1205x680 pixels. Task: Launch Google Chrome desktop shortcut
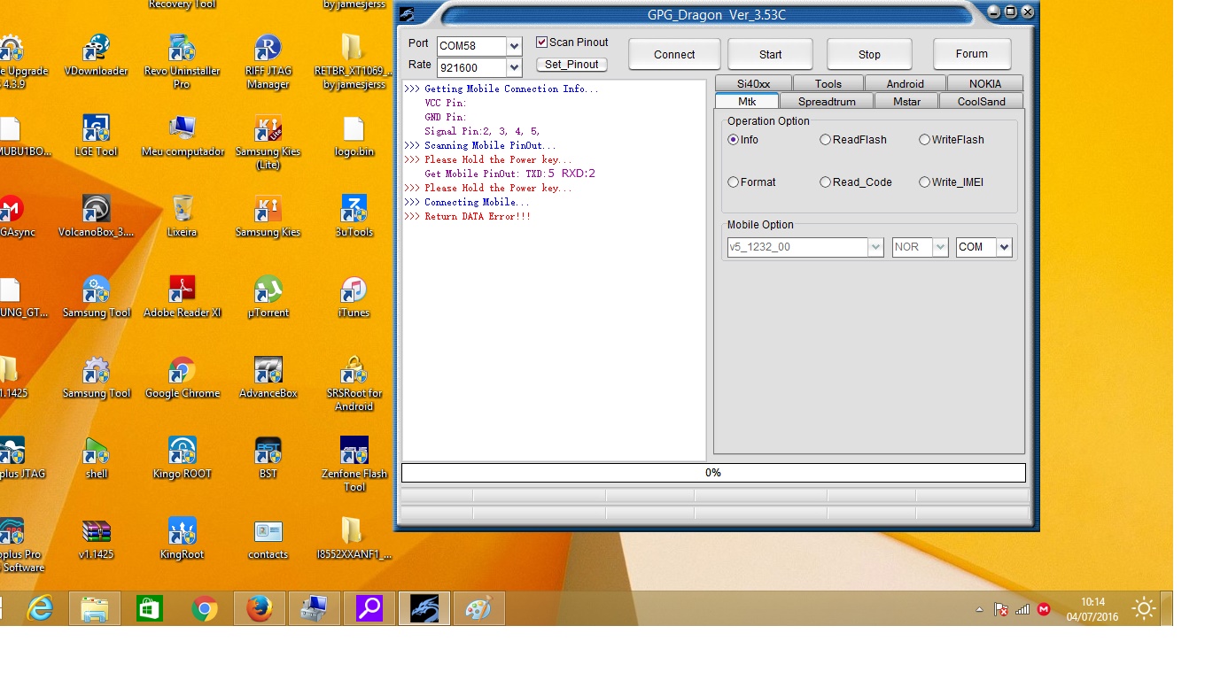point(183,377)
